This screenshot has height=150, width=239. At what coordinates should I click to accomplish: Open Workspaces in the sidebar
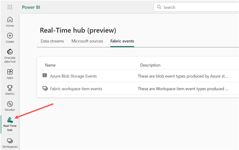[x=10, y=143]
